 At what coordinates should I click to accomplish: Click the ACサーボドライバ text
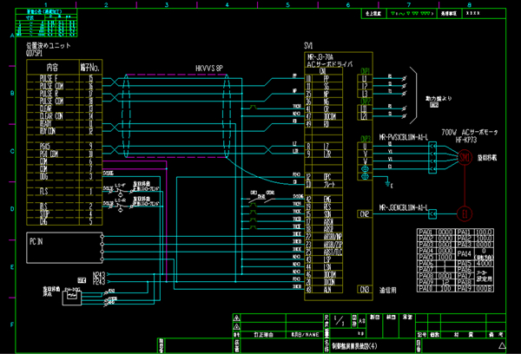[329, 64]
